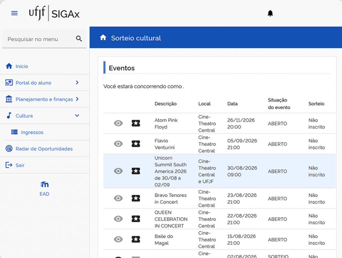Screen dimensions: 342x258
Task: Click Cine-Theatro Central e UFJF location cell
Action: [x=207, y=171]
